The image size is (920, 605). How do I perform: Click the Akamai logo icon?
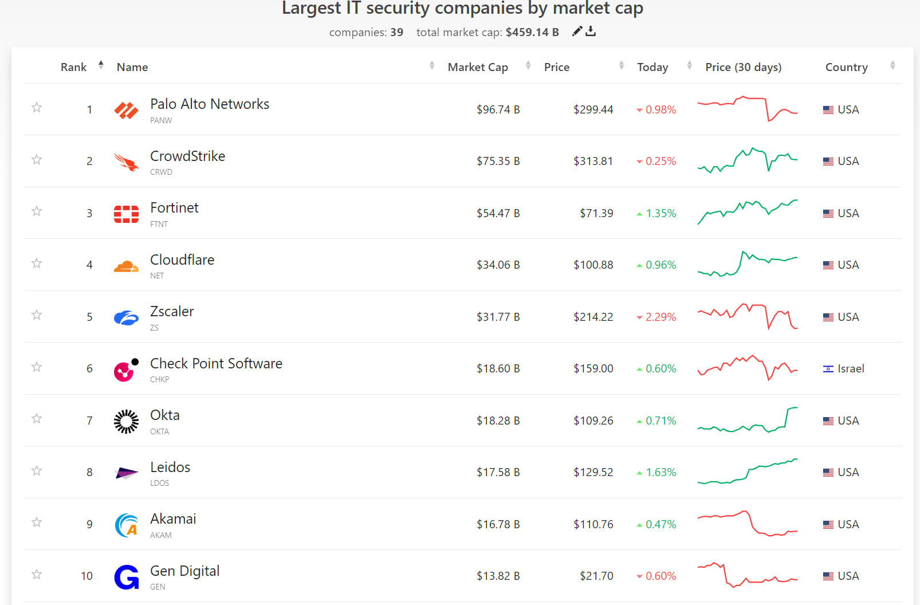pos(126,525)
